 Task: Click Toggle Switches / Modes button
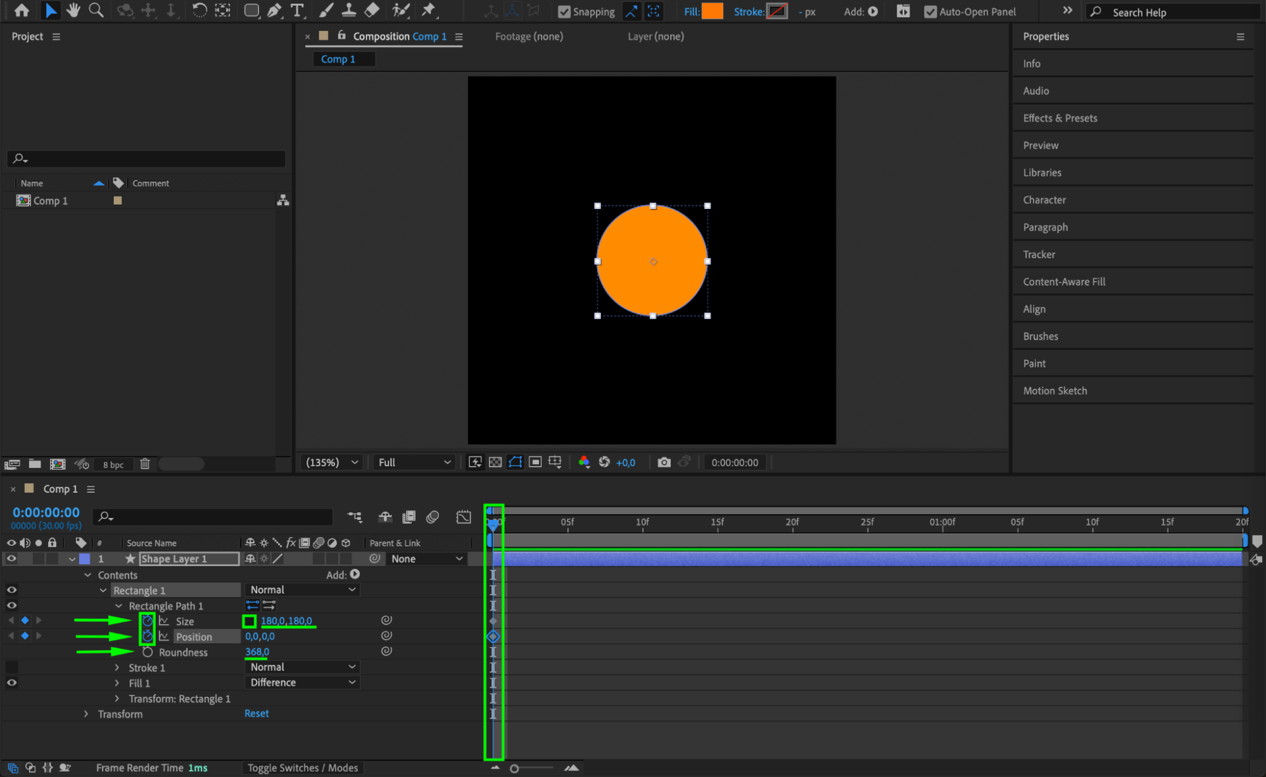coord(302,768)
